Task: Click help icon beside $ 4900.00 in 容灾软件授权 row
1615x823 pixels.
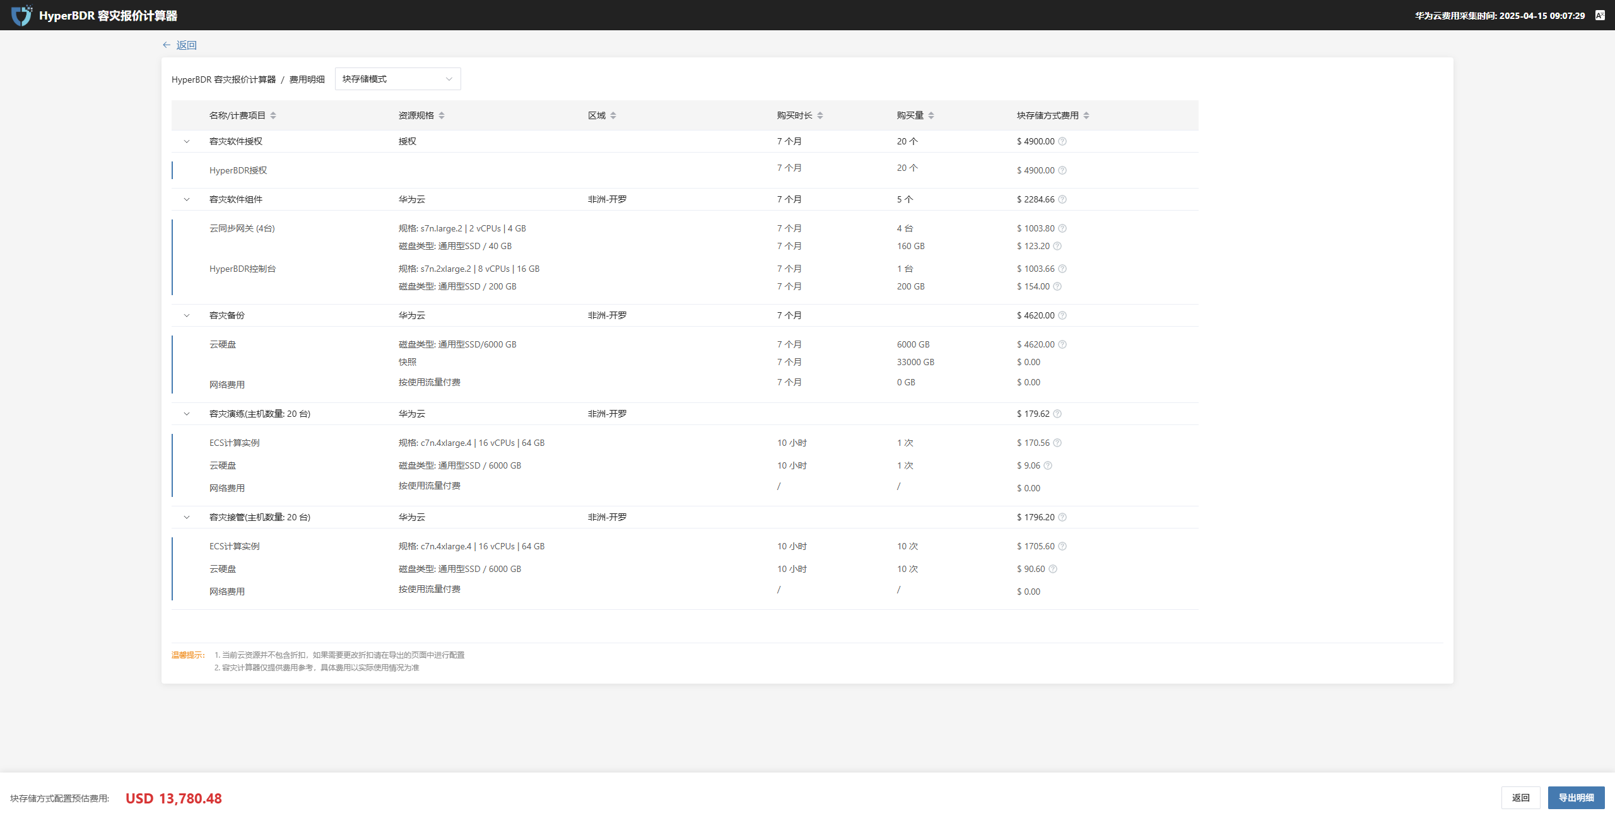Action: (1062, 141)
